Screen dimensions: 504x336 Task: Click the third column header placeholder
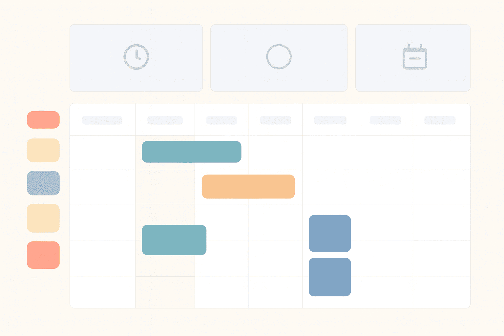pyautogui.click(x=221, y=120)
